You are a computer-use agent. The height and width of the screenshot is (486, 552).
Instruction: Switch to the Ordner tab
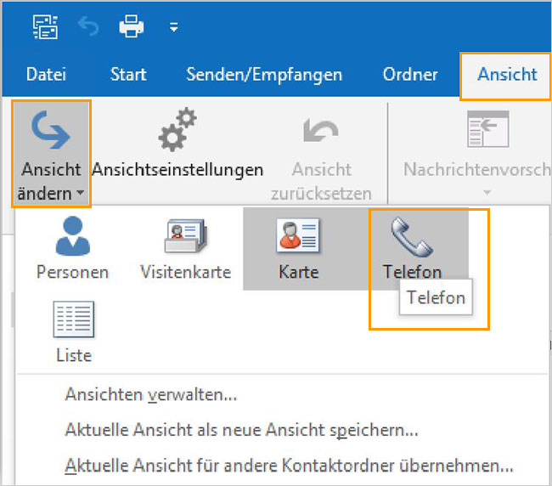(410, 75)
